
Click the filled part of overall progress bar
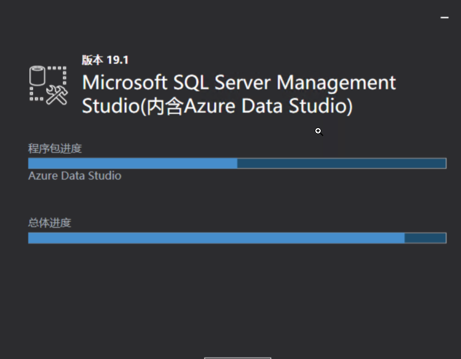tap(216, 238)
